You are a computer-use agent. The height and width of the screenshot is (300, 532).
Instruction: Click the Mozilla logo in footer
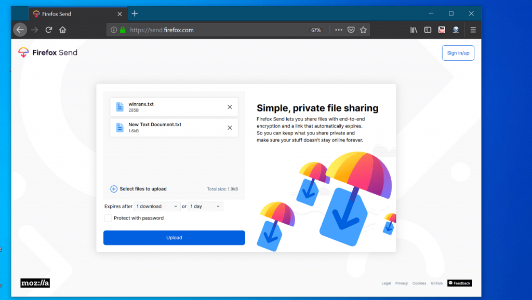[35, 283]
